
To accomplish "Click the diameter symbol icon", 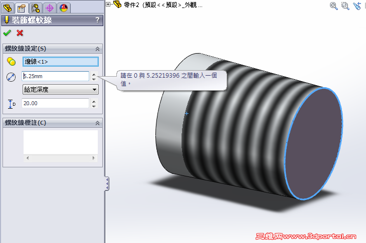I will pyautogui.click(x=11, y=77).
